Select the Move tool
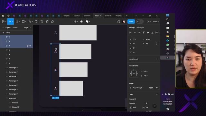This screenshot has height=116, width=206. (10, 22)
